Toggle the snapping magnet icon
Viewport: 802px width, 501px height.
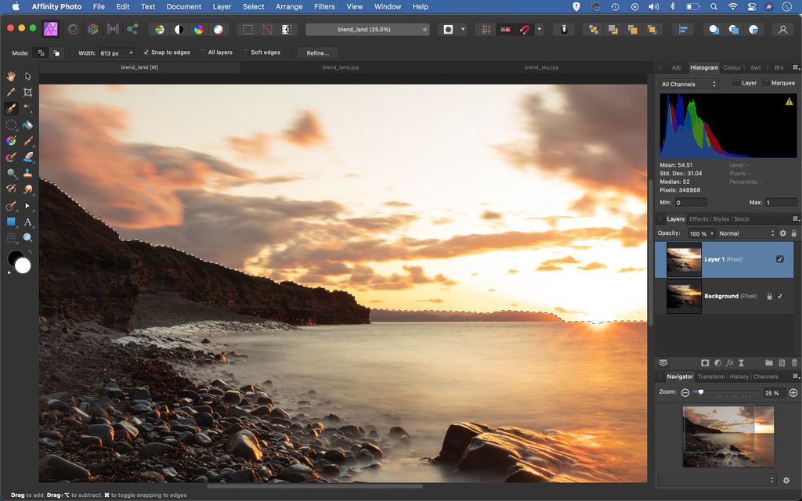[x=525, y=29]
